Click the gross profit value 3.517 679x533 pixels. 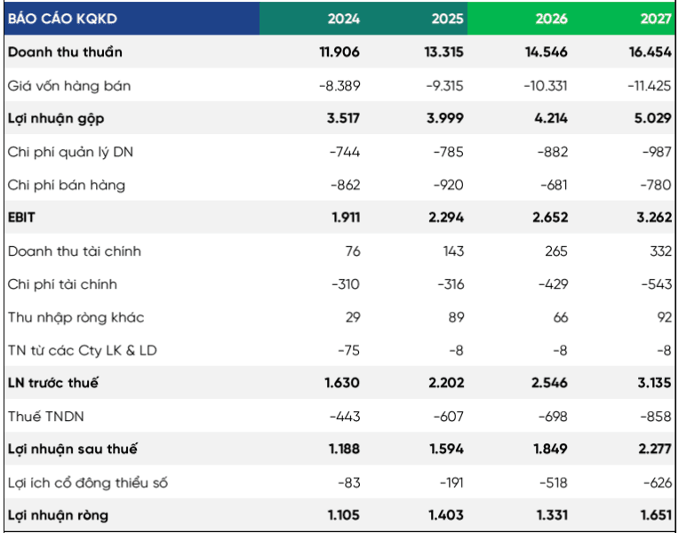343,118
